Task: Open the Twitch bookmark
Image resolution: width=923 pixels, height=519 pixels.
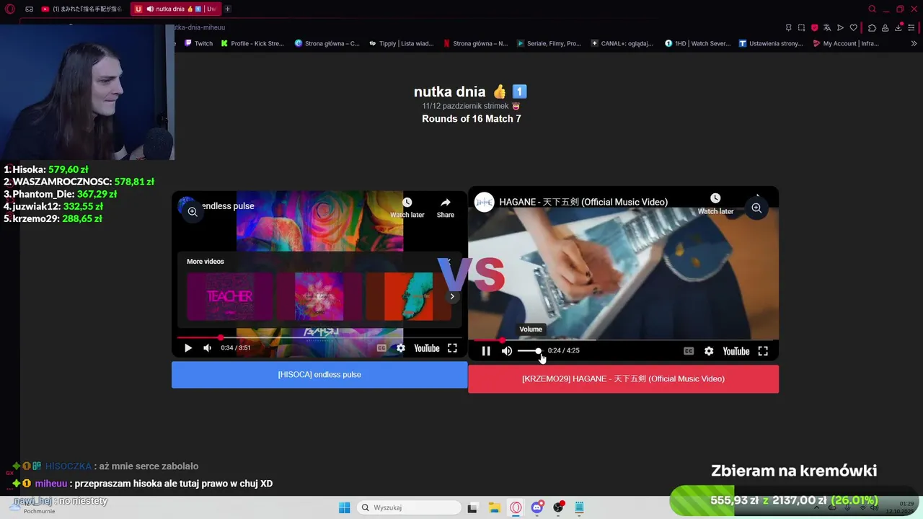Action: [198, 43]
